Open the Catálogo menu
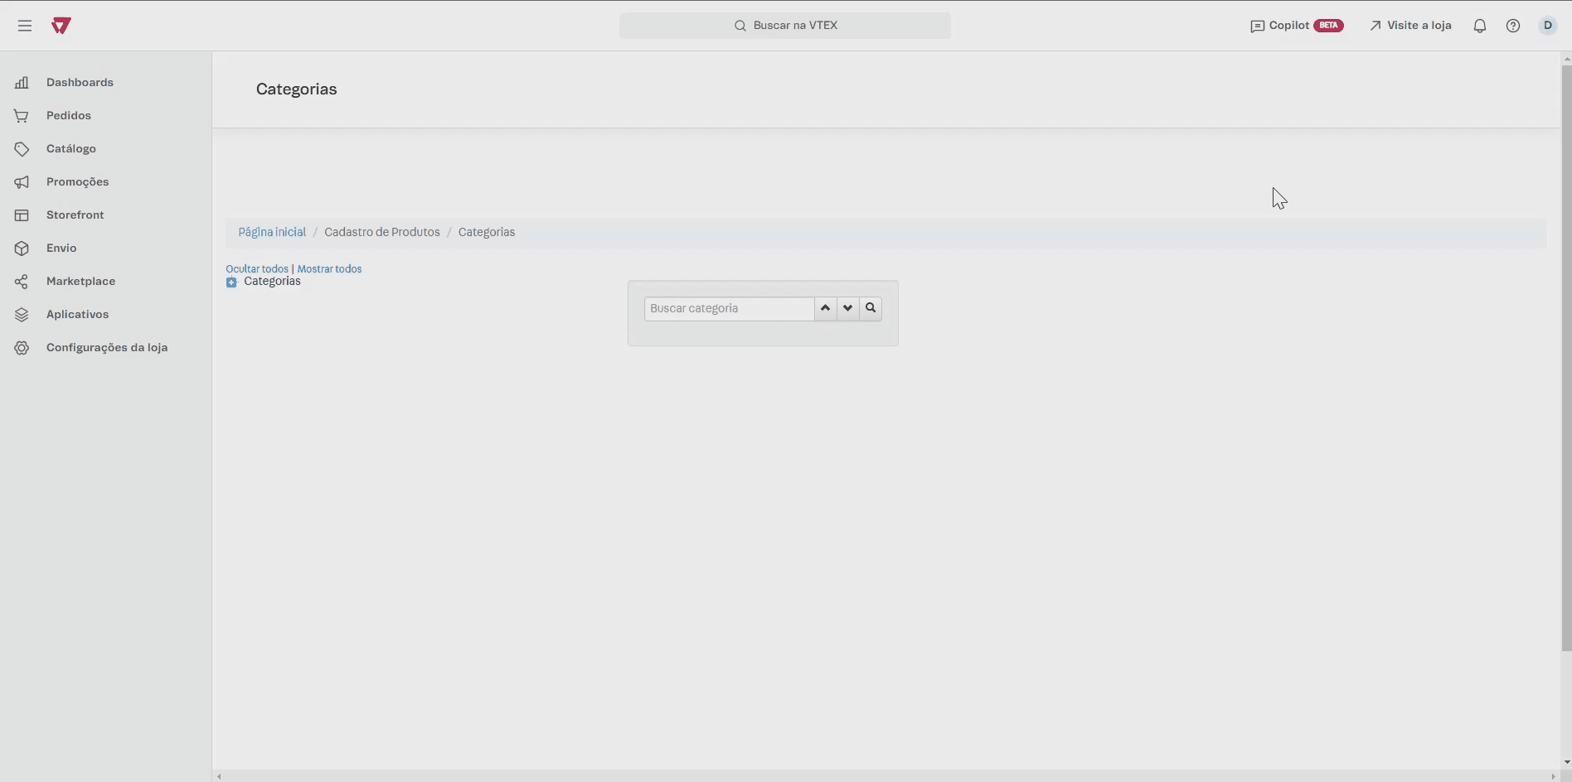1572x782 pixels. (71, 149)
